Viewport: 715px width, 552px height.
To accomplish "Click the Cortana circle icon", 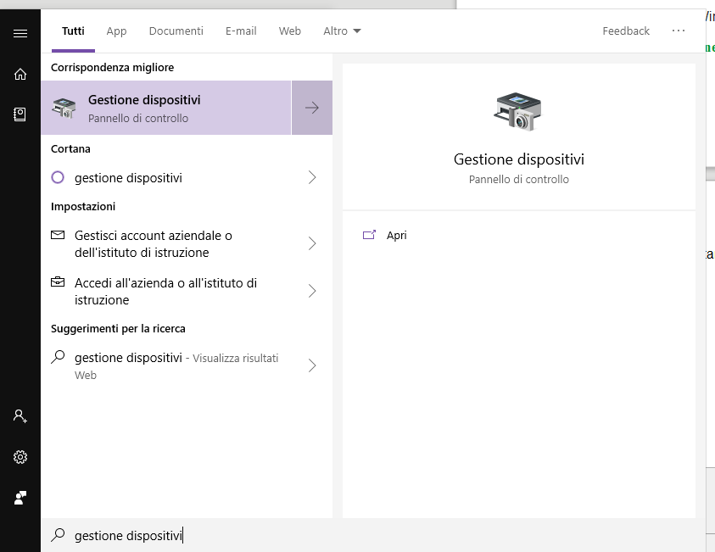I will point(58,177).
